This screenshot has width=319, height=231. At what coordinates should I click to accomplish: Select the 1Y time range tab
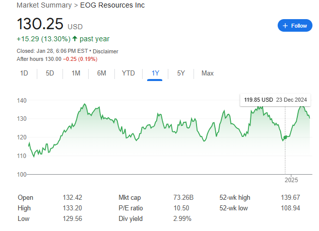(x=155, y=73)
